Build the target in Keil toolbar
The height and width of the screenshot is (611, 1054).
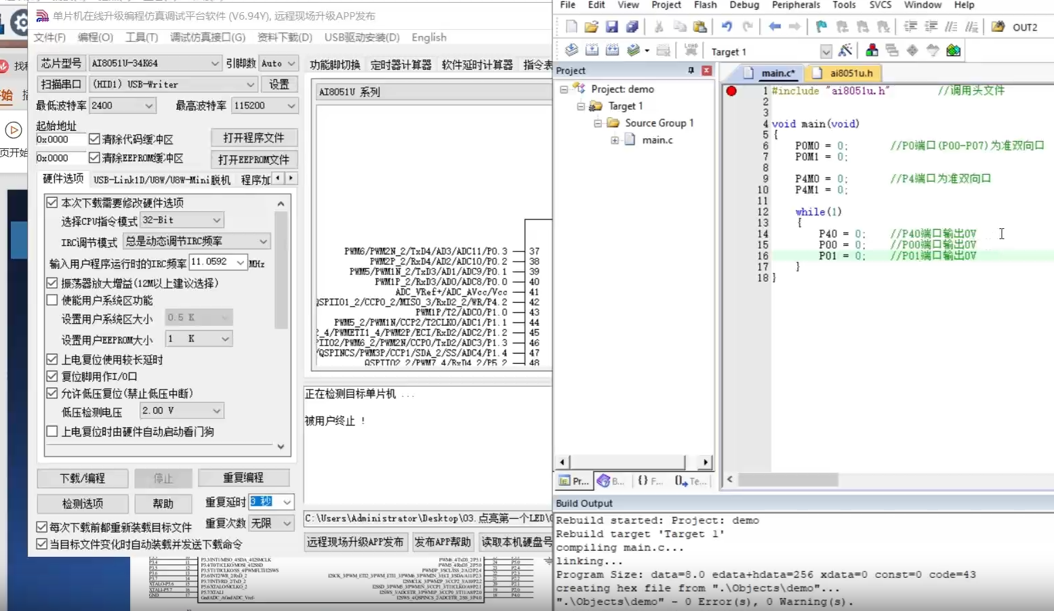[592, 50]
